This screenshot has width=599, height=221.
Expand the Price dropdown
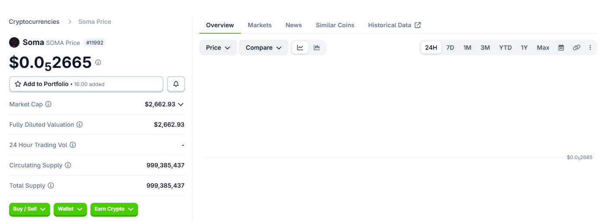pos(218,48)
